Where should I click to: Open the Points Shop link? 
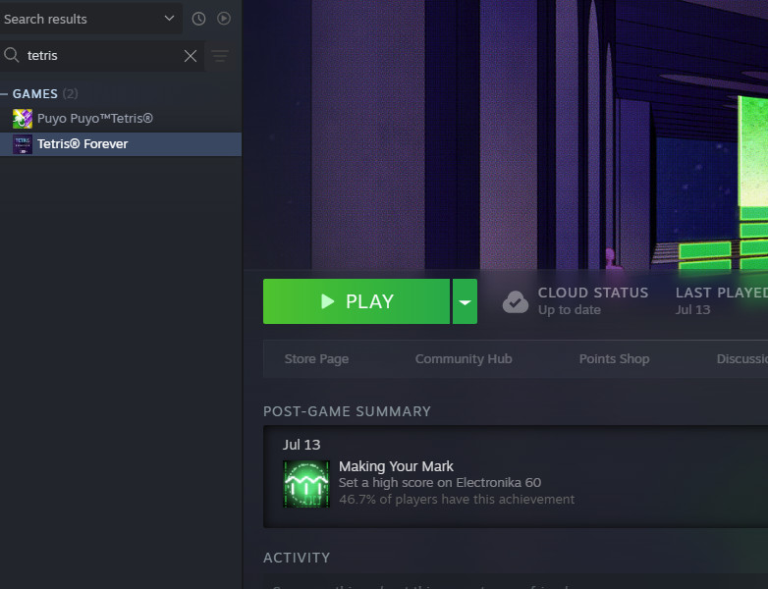coord(614,359)
